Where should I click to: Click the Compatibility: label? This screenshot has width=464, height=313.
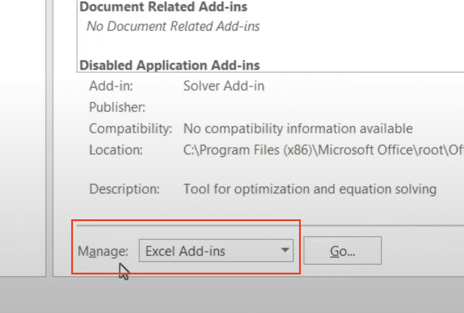131,129
